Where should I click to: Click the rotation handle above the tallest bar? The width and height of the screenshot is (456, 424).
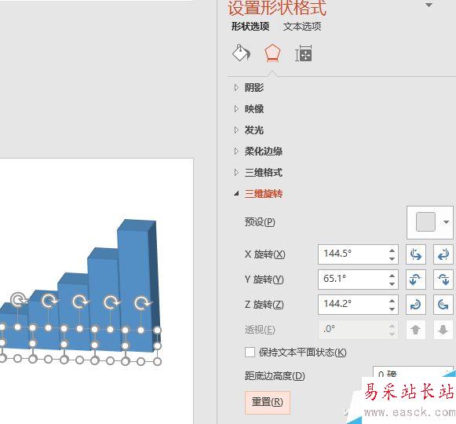pos(141,303)
